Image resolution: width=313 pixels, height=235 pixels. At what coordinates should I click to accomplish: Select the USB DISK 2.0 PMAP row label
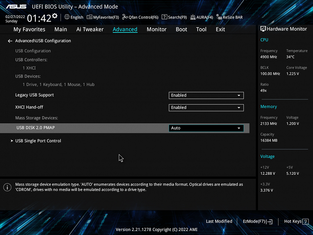click(36, 128)
